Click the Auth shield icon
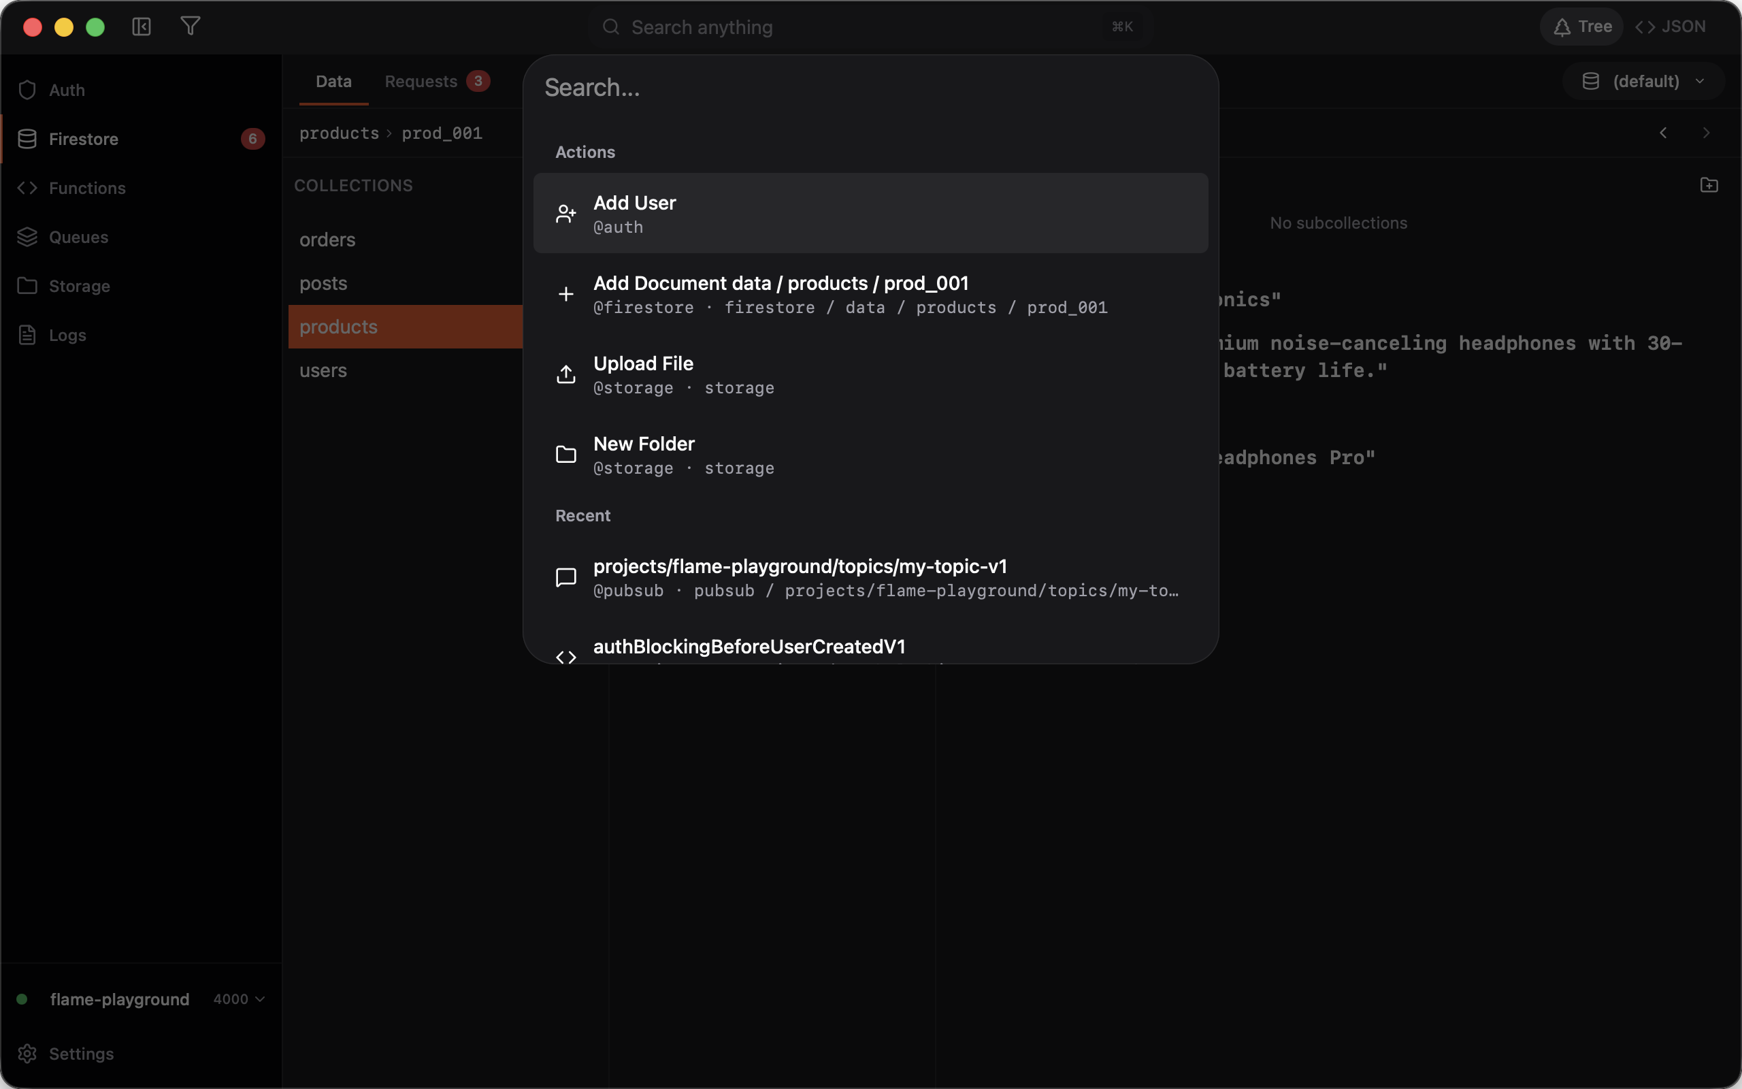 tap(27, 90)
